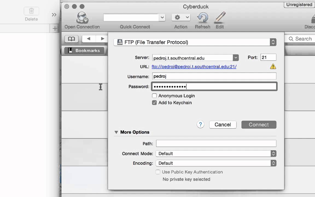This screenshot has height=197, width=315.
Task: Open the Connect Mode dropdown
Action: coord(216,153)
